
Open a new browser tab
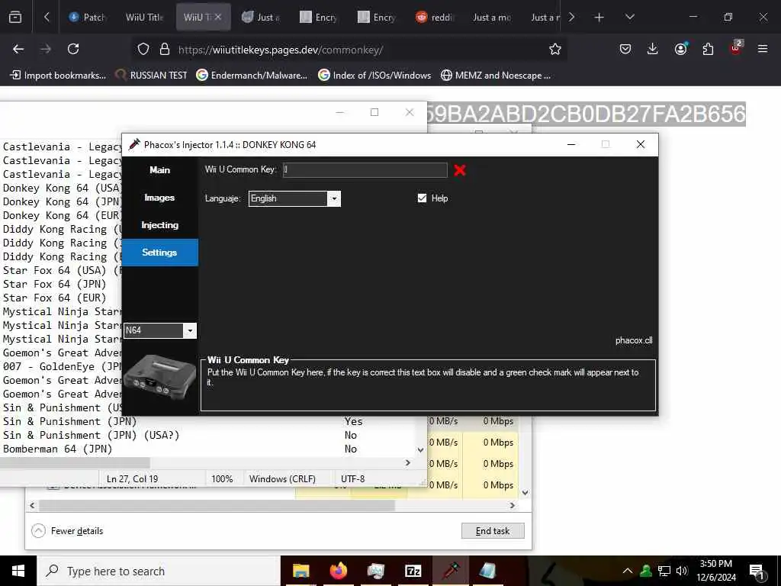pos(599,18)
